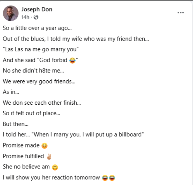Click the line "No she didn't h8te me..."
The width and height of the screenshot is (193, 185).
click(31, 71)
